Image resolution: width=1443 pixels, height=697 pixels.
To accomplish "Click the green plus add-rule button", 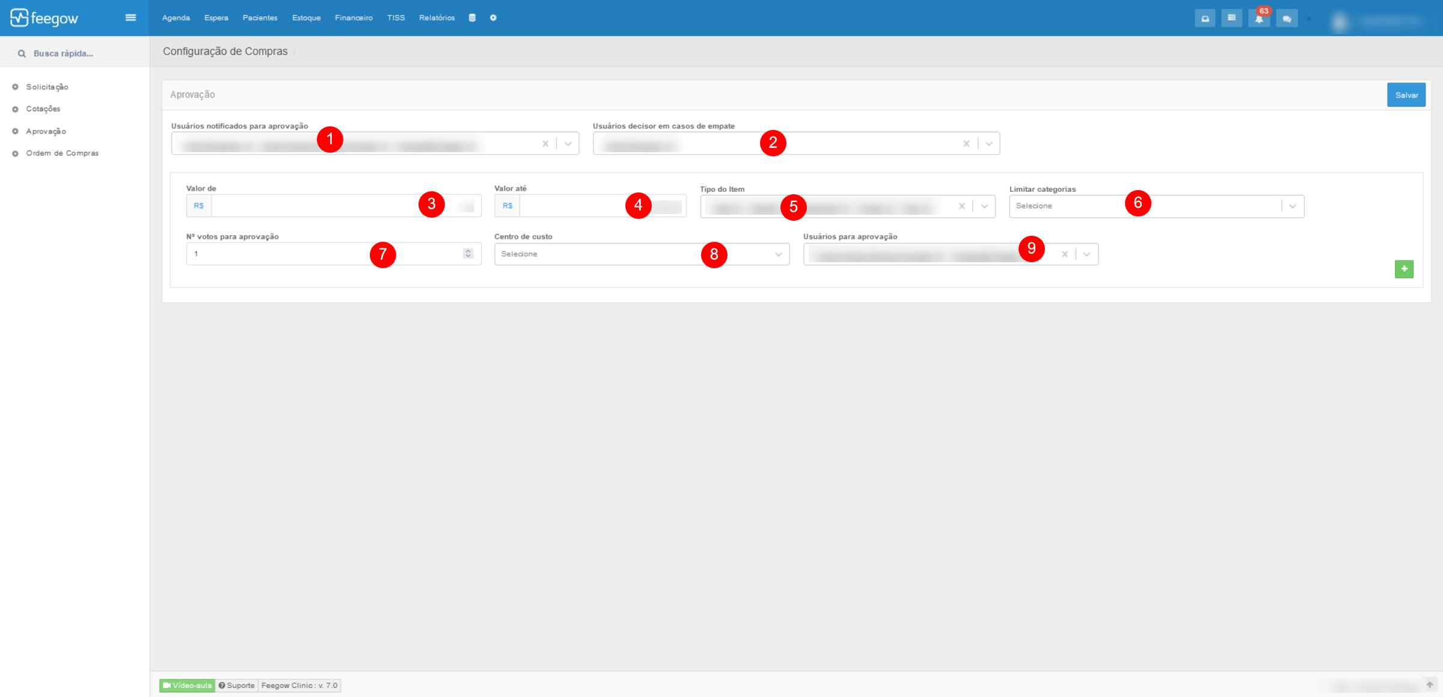I will (1404, 269).
